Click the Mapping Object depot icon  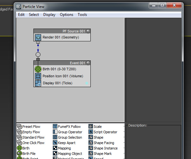coord(55,153)
